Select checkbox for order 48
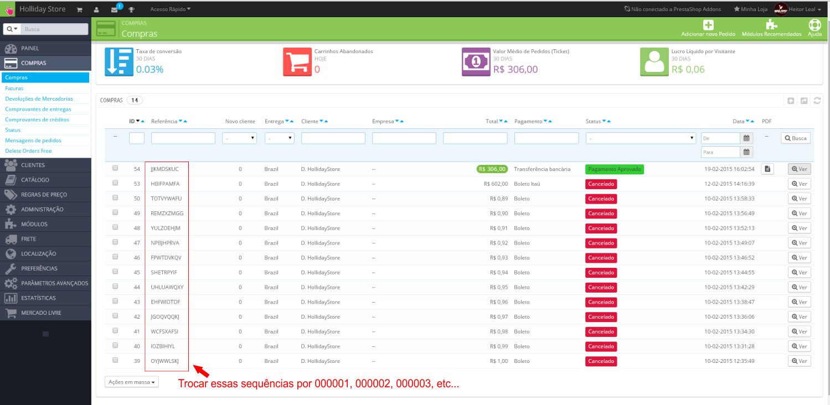The width and height of the screenshot is (830, 405). [115, 227]
